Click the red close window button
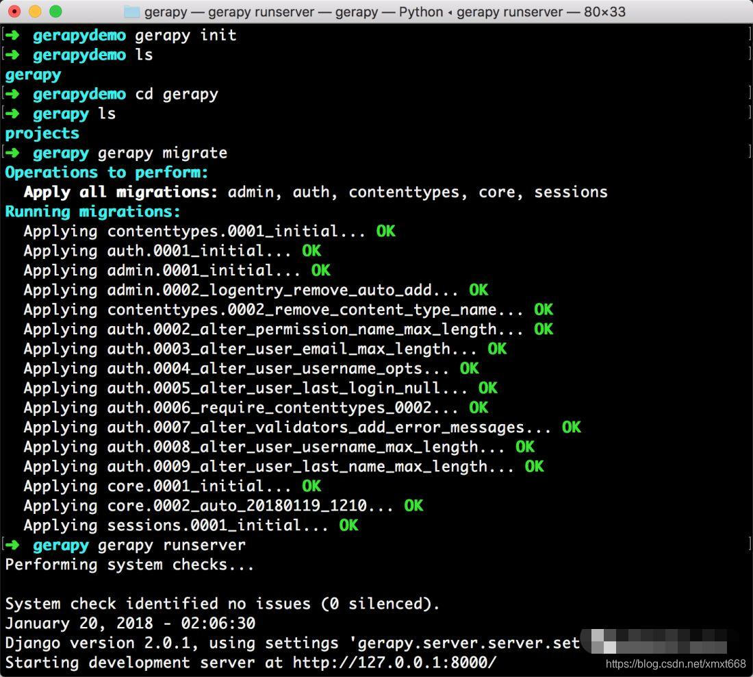Viewport: 753px width, 677px height. (14, 12)
